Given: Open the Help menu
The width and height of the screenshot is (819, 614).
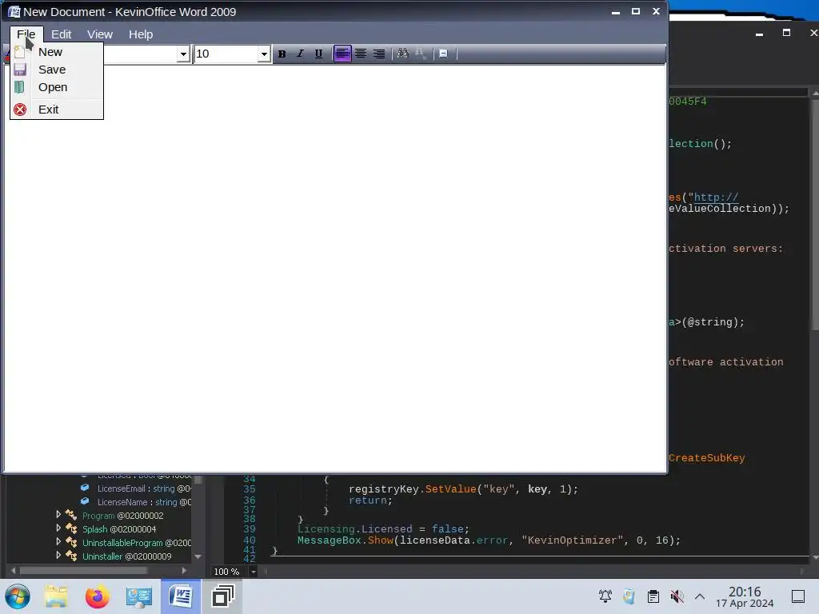Looking at the screenshot, I should [x=141, y=34].
